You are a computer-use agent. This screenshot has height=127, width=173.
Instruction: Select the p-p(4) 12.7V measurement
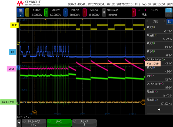tap(159, 78)
